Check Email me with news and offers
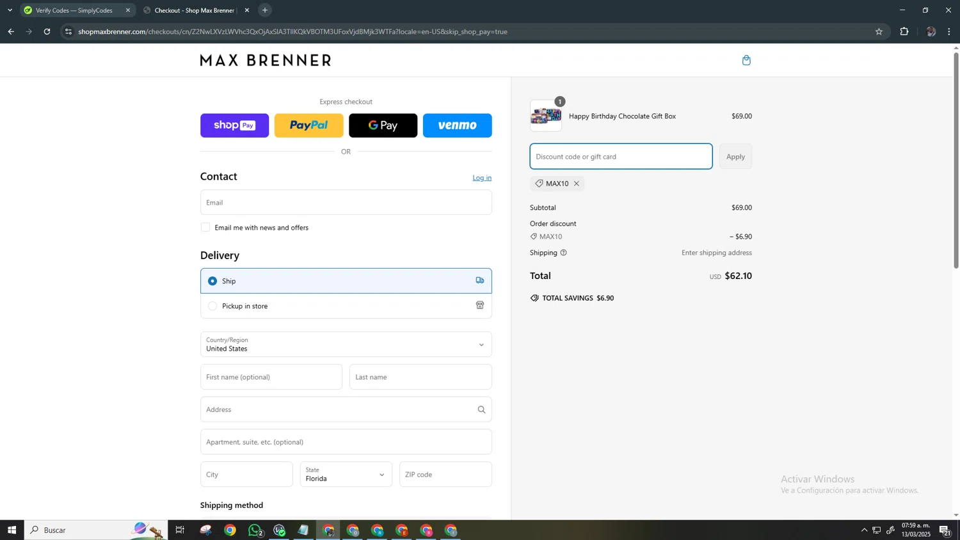 pyautogui.click(x=205, y=228)
